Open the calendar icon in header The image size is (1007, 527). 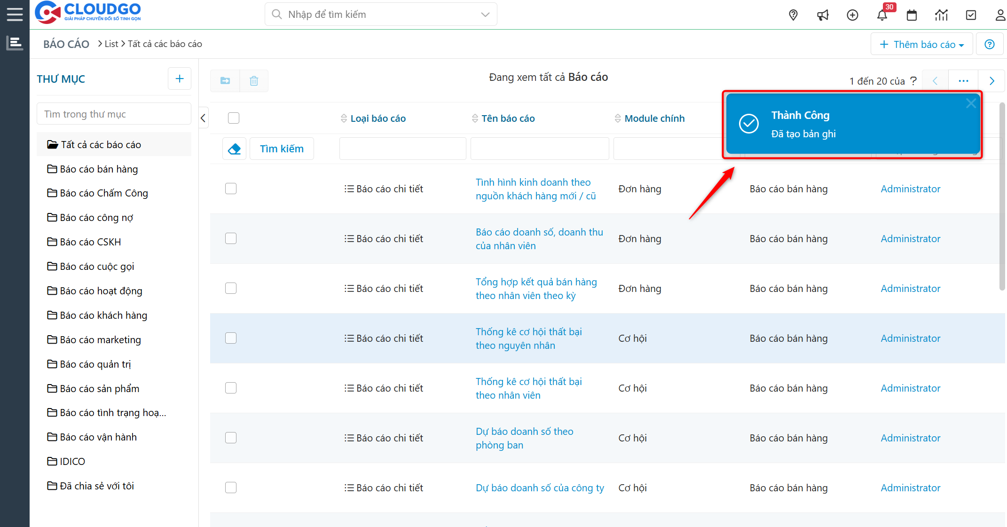(x=912, y=15)
